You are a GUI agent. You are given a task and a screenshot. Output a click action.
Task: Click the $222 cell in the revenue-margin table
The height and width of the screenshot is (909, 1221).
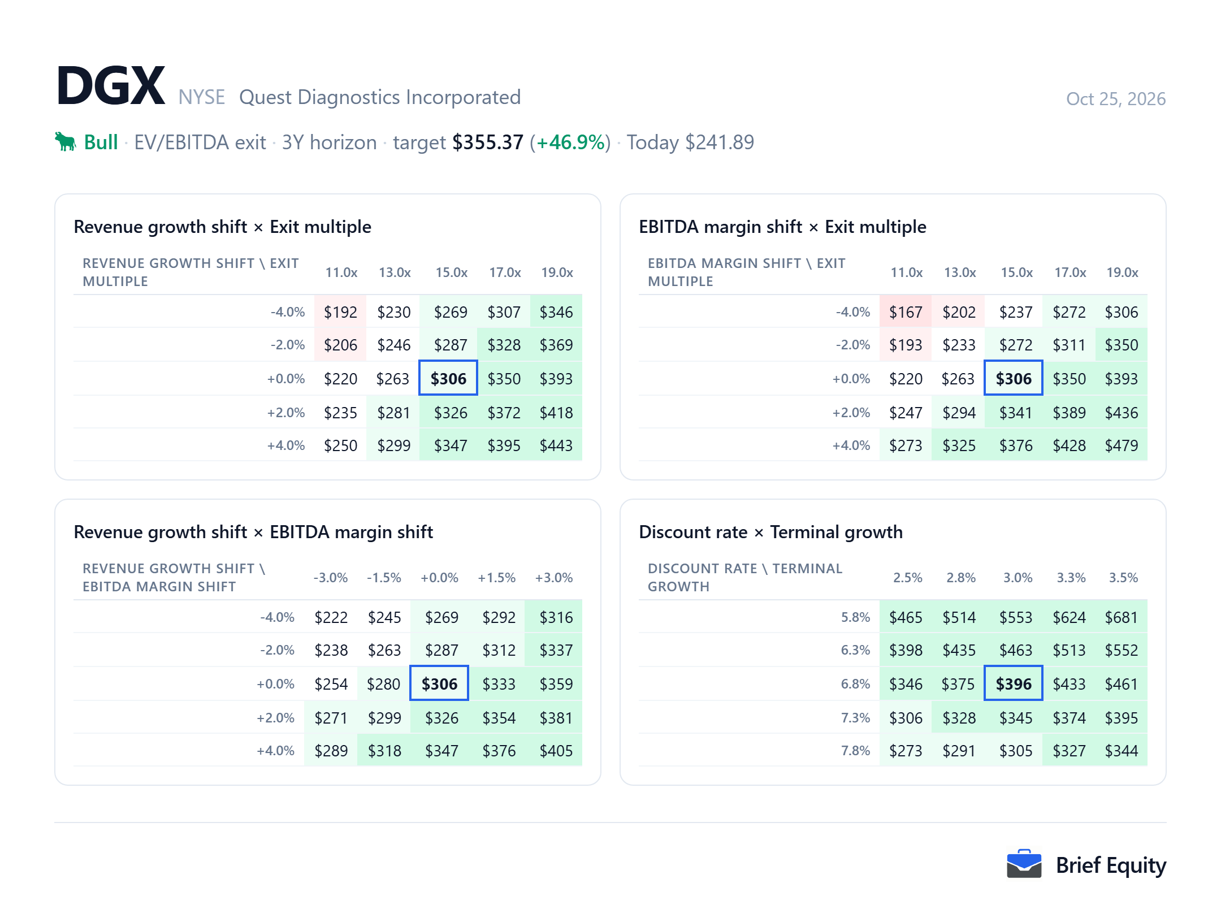click(x=331, y=617)
